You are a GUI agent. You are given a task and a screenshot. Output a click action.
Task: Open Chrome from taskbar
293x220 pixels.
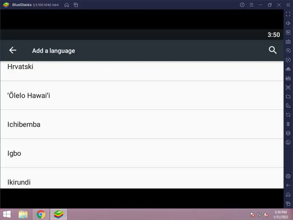(41, 214)
